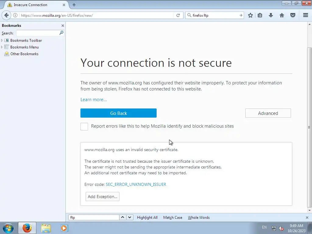Image resolution: width=312 pixels, height=234 pixels.
Task: Click SEC_ERROR_UNKNOWN_ISSUER error code link
Action: tap(136, 184)
